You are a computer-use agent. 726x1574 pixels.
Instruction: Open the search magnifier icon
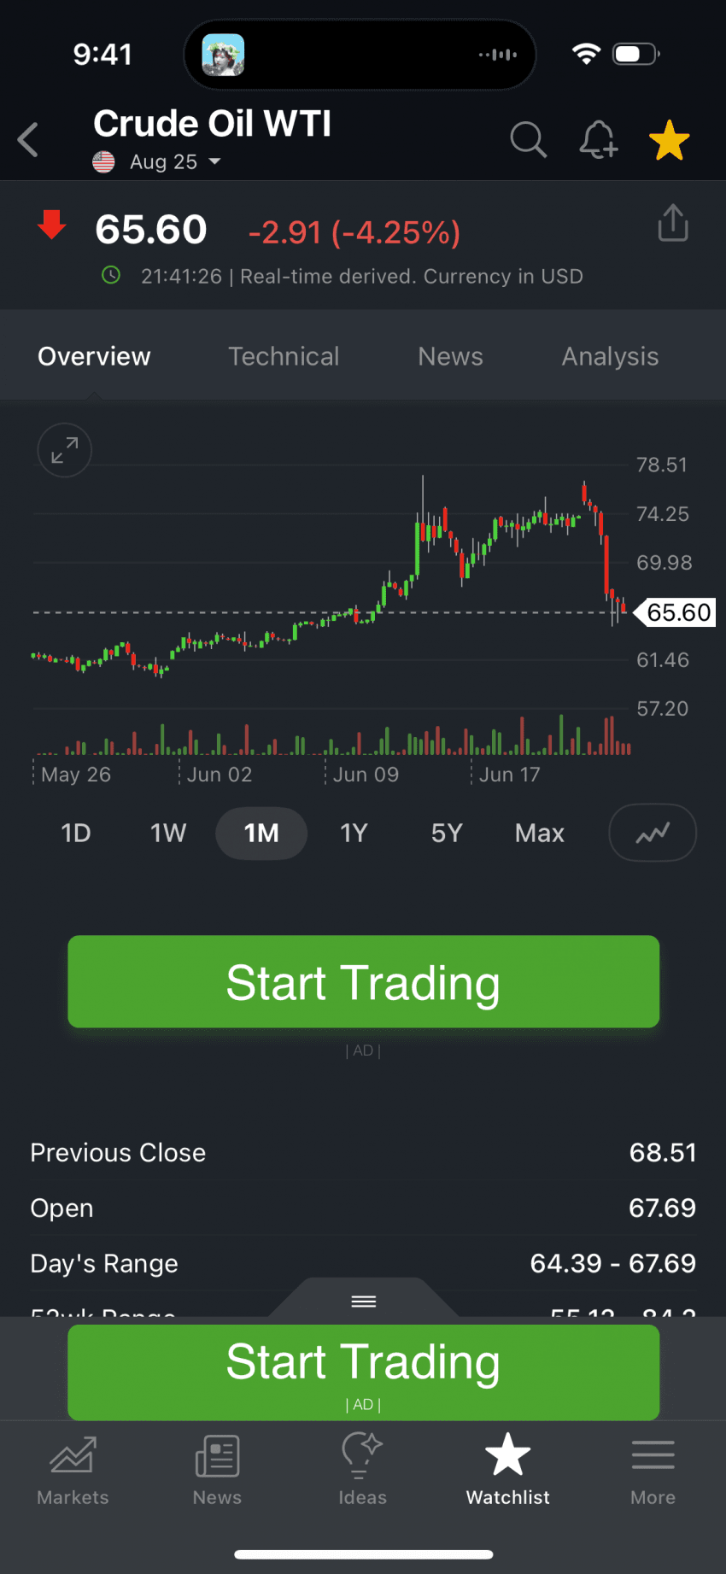coord(528,139)
